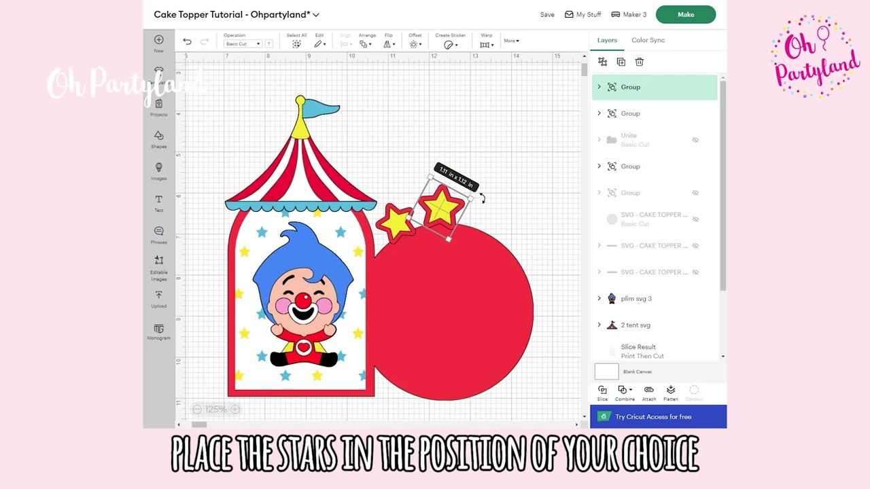870x489 pixels.
Task: Click the Save button
Action: pyautogui.click(x=547, y=14)
